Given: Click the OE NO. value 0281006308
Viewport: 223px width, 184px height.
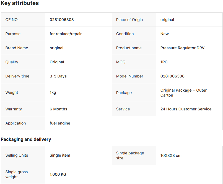Looking at the screenshot, I should [62, 20].
